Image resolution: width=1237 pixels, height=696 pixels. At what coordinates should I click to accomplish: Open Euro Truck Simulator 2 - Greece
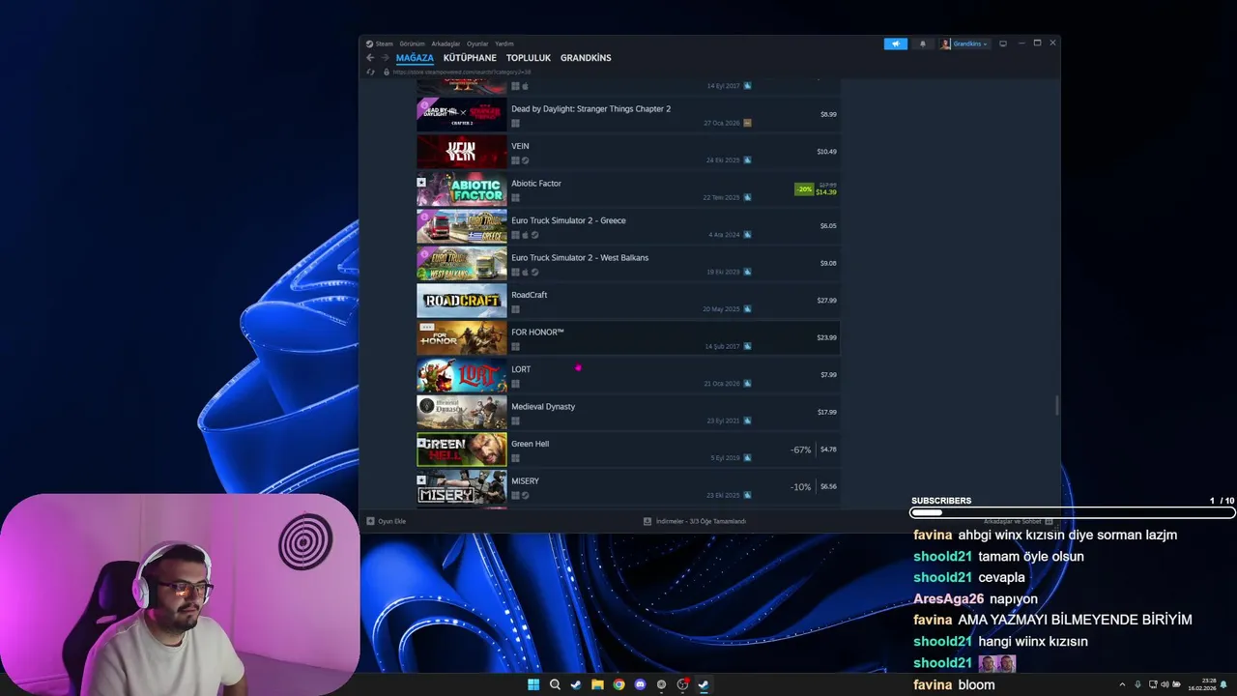click(628, 226)
